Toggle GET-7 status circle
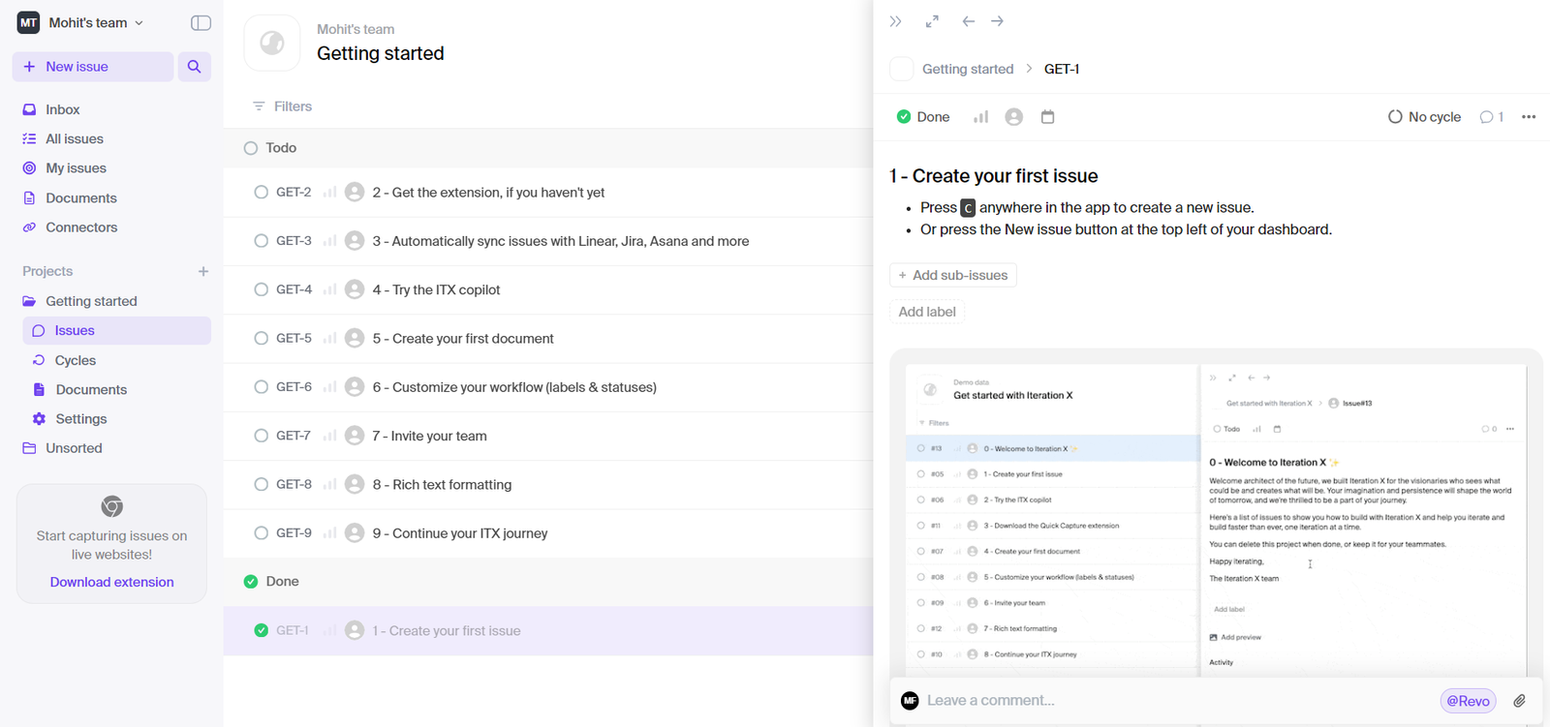Viewport: 1550px width, 727px height. click(261, 436)
